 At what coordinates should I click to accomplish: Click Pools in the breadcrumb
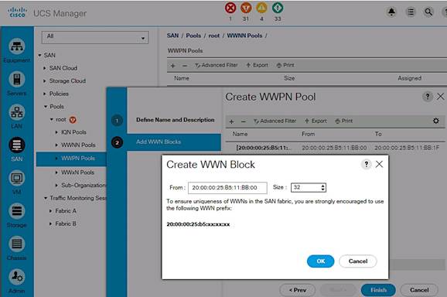193,36
